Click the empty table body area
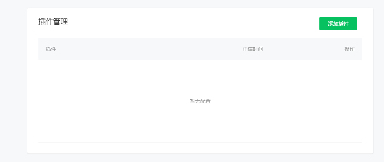Screen dimensions: 384x162 tap(200, 101)
